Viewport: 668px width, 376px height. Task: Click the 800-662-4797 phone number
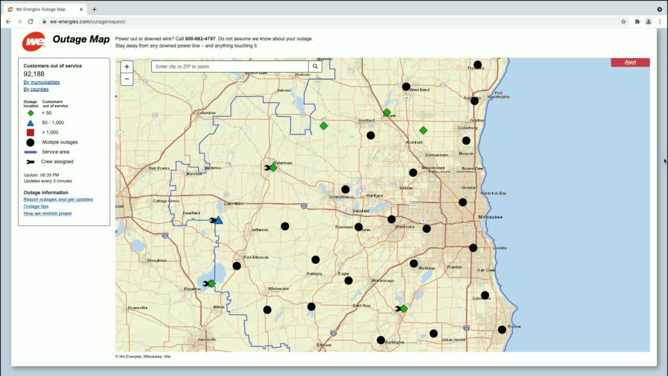point(200,39)
